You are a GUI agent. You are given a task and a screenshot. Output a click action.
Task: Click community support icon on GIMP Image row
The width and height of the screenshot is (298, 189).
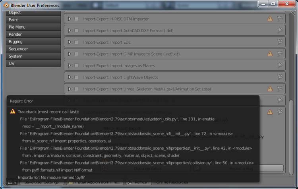280,54
